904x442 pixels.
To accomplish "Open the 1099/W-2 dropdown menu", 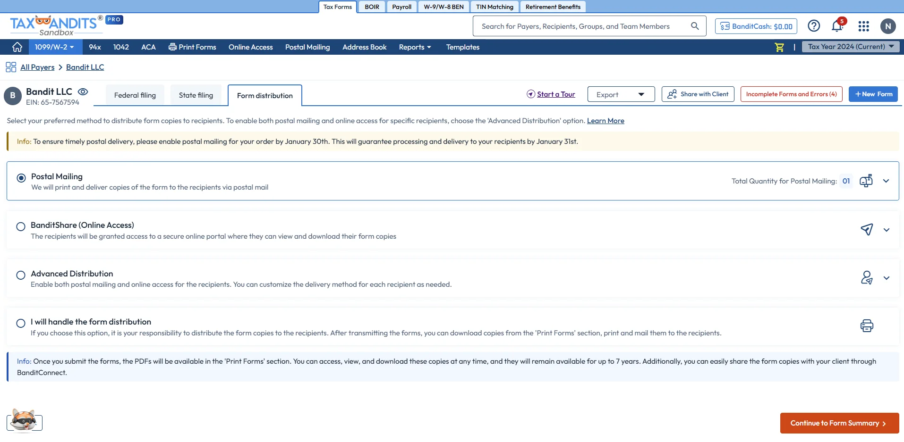I will tap(55, 47).
